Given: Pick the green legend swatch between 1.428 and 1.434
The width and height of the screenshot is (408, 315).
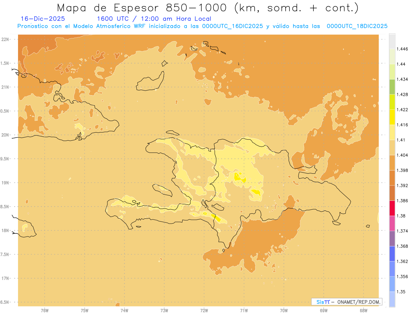Looking at the screenshot, I should [392, 87].
